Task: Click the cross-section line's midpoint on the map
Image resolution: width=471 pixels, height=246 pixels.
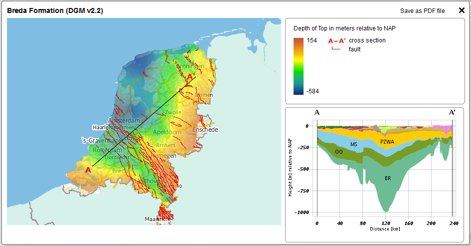Action: tap(145, 121)
